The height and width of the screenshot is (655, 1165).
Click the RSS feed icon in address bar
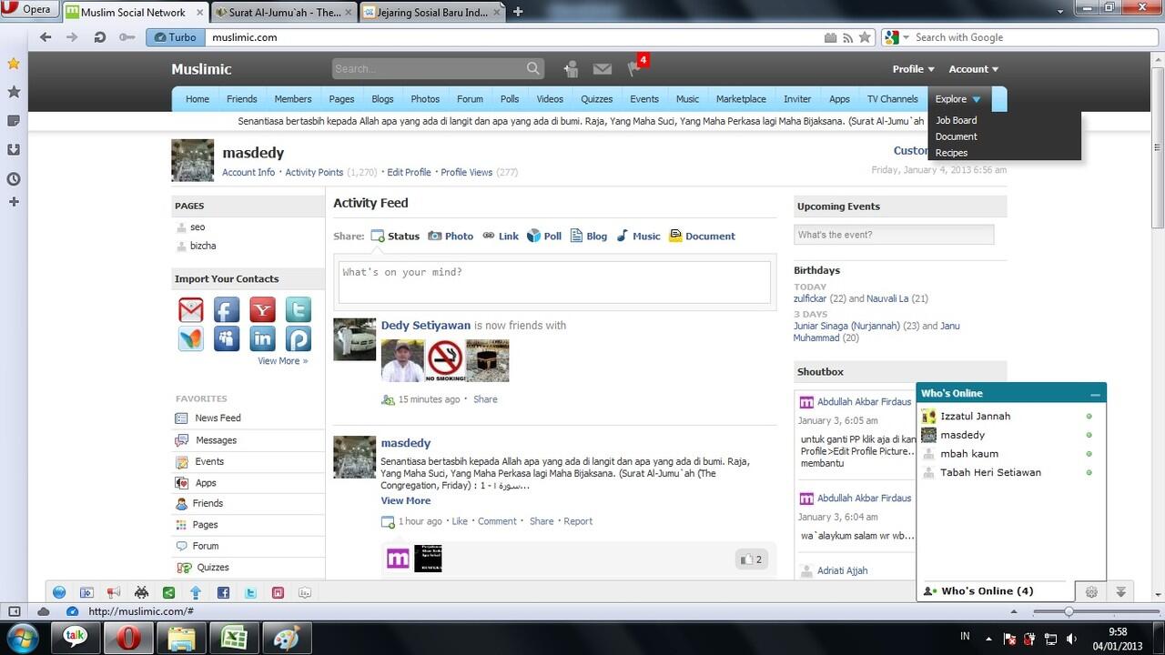pos(847,37)
